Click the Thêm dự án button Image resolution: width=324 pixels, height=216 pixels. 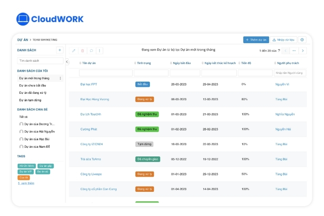[256, 40]
